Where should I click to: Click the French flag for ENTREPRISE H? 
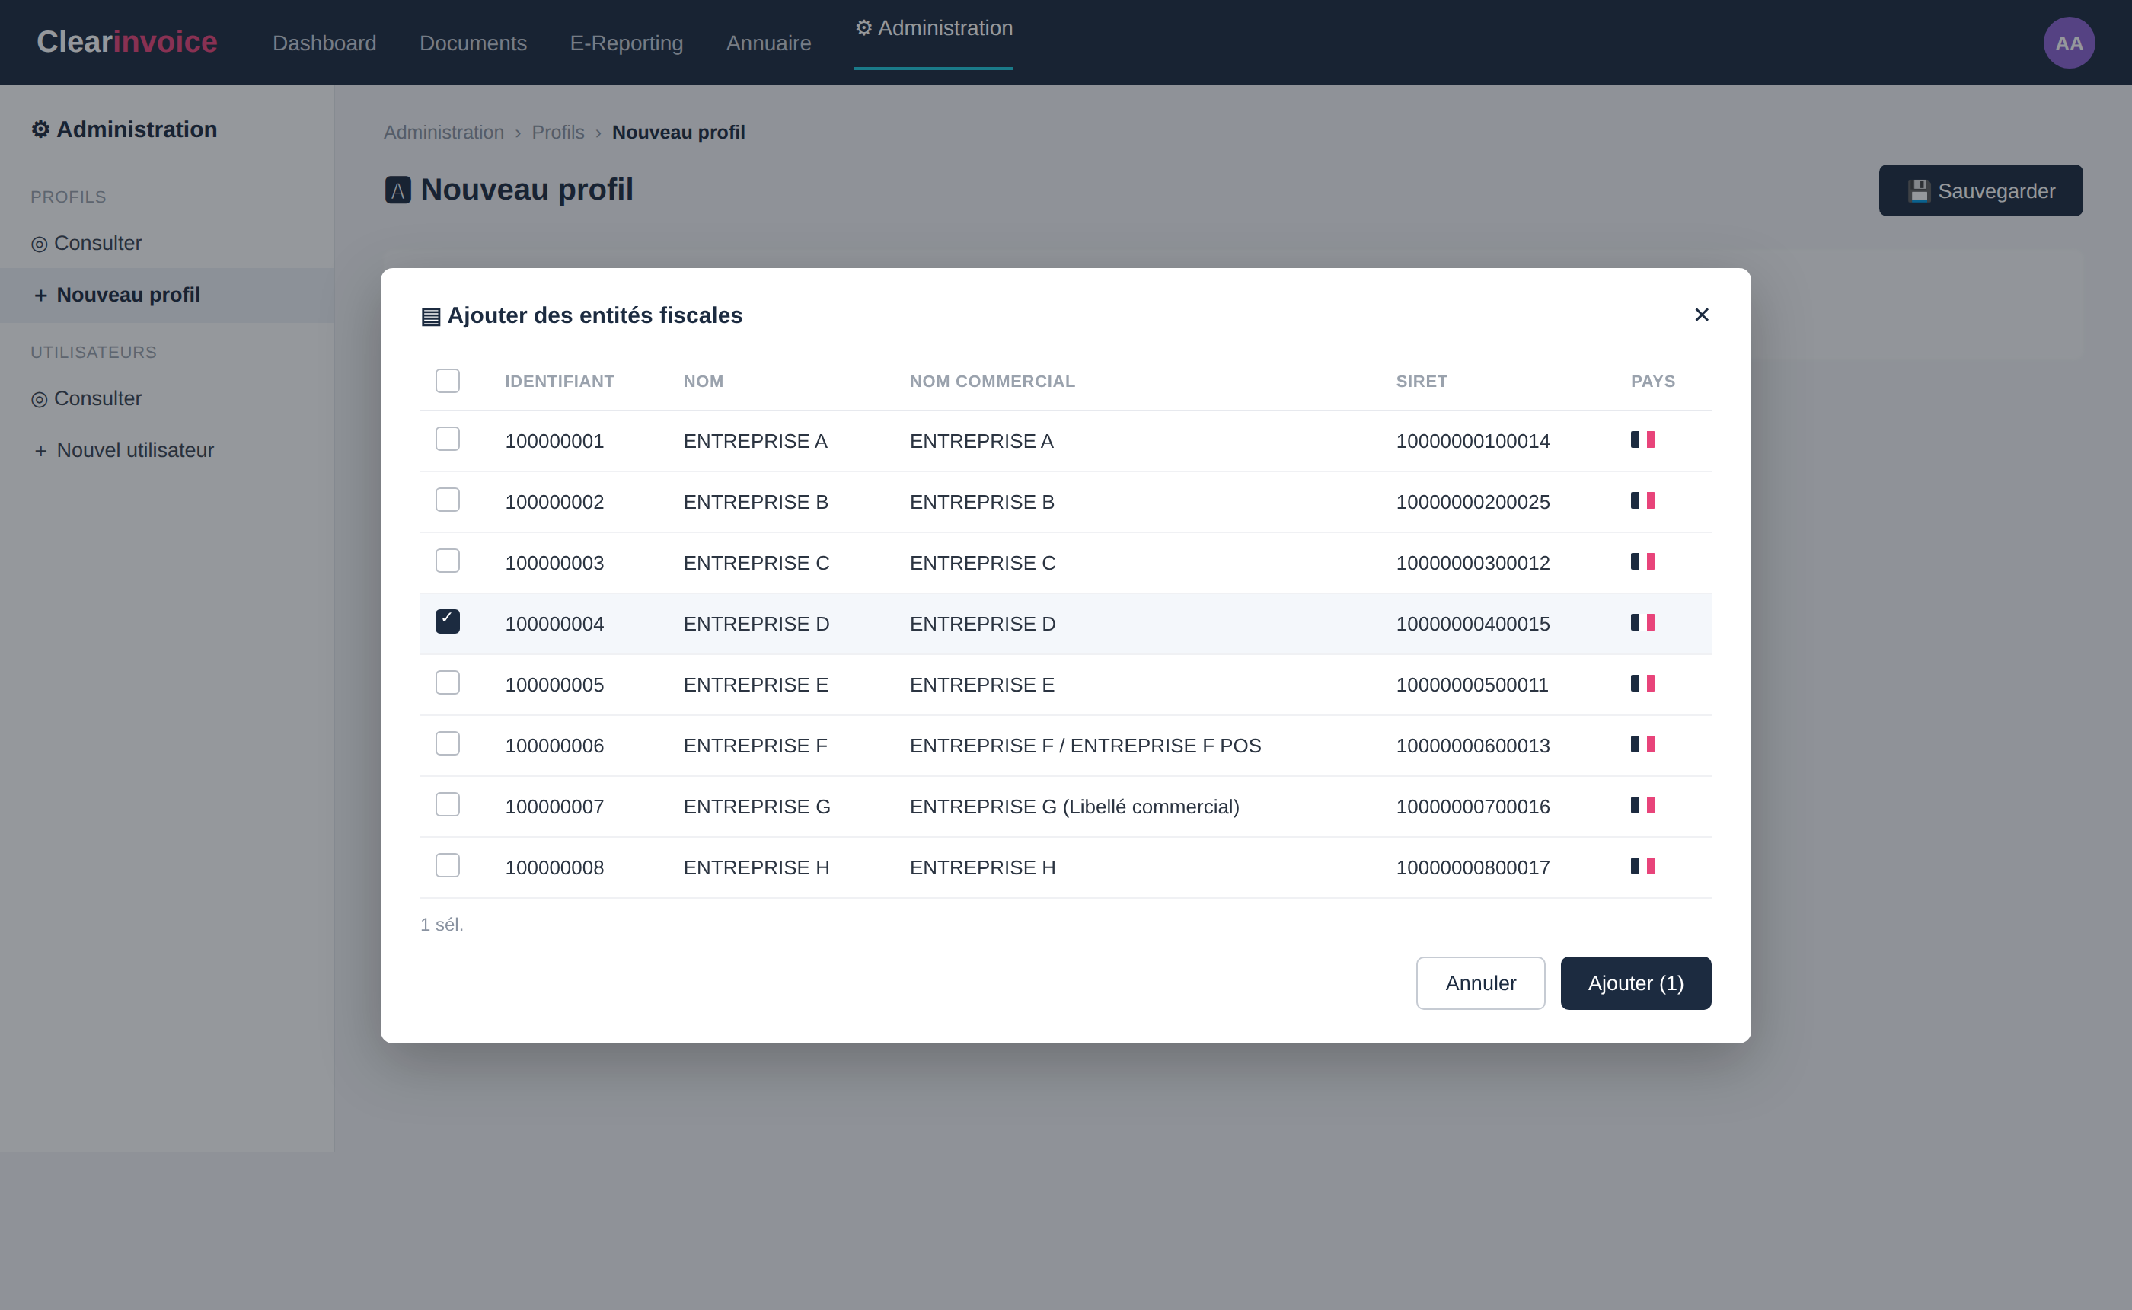[1642, 865]
